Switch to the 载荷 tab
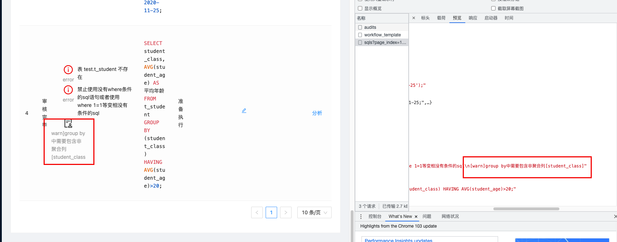 [441, 18]
